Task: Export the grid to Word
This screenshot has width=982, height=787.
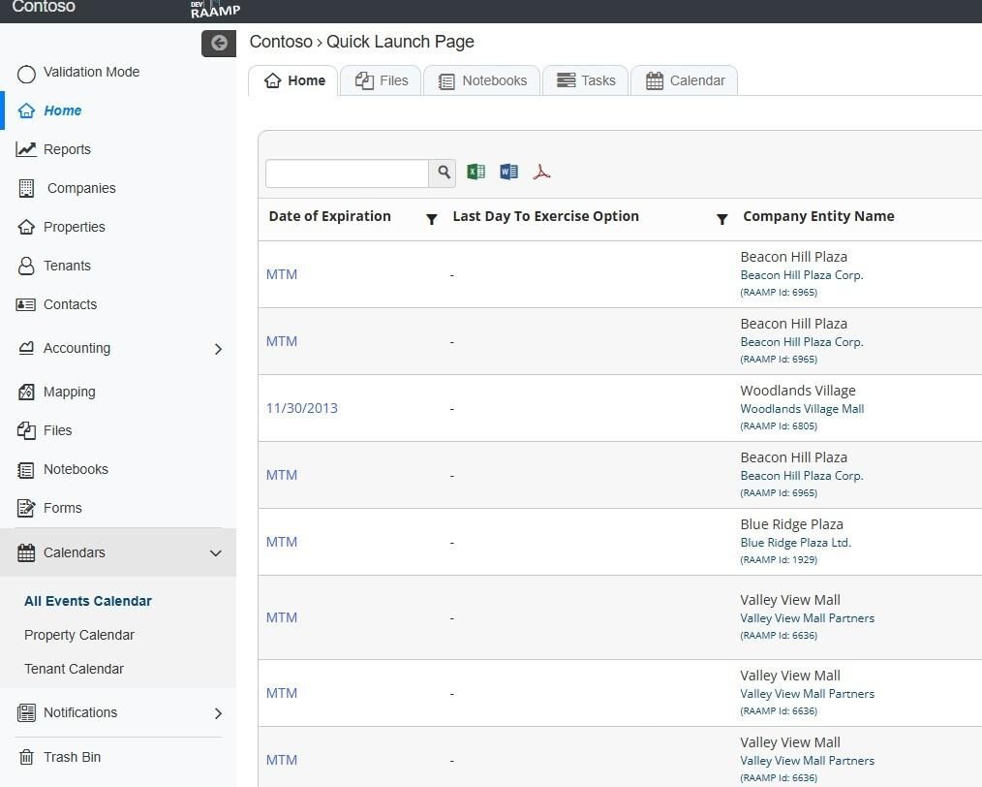Action: 508,173
